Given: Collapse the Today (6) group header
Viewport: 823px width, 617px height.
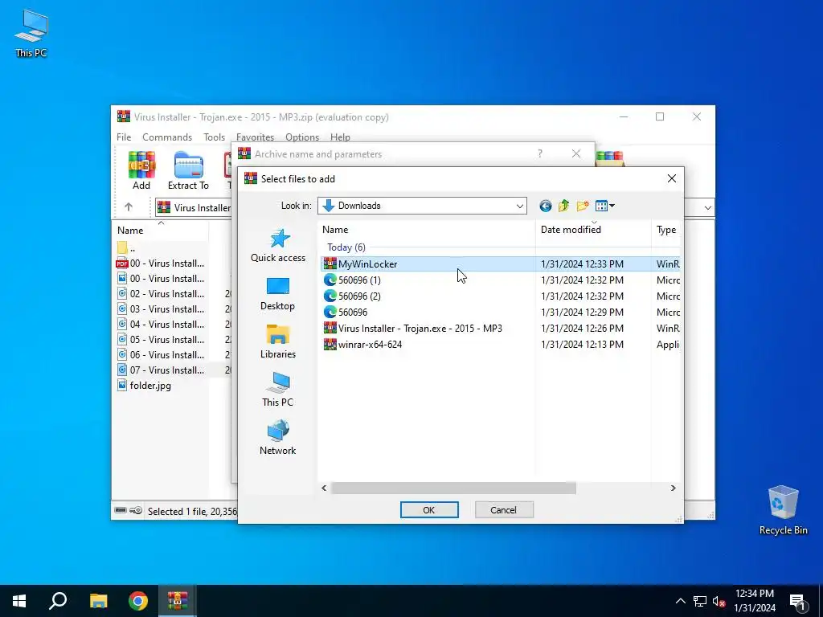Looking at the screenshot, I should (x=346, y=247).
